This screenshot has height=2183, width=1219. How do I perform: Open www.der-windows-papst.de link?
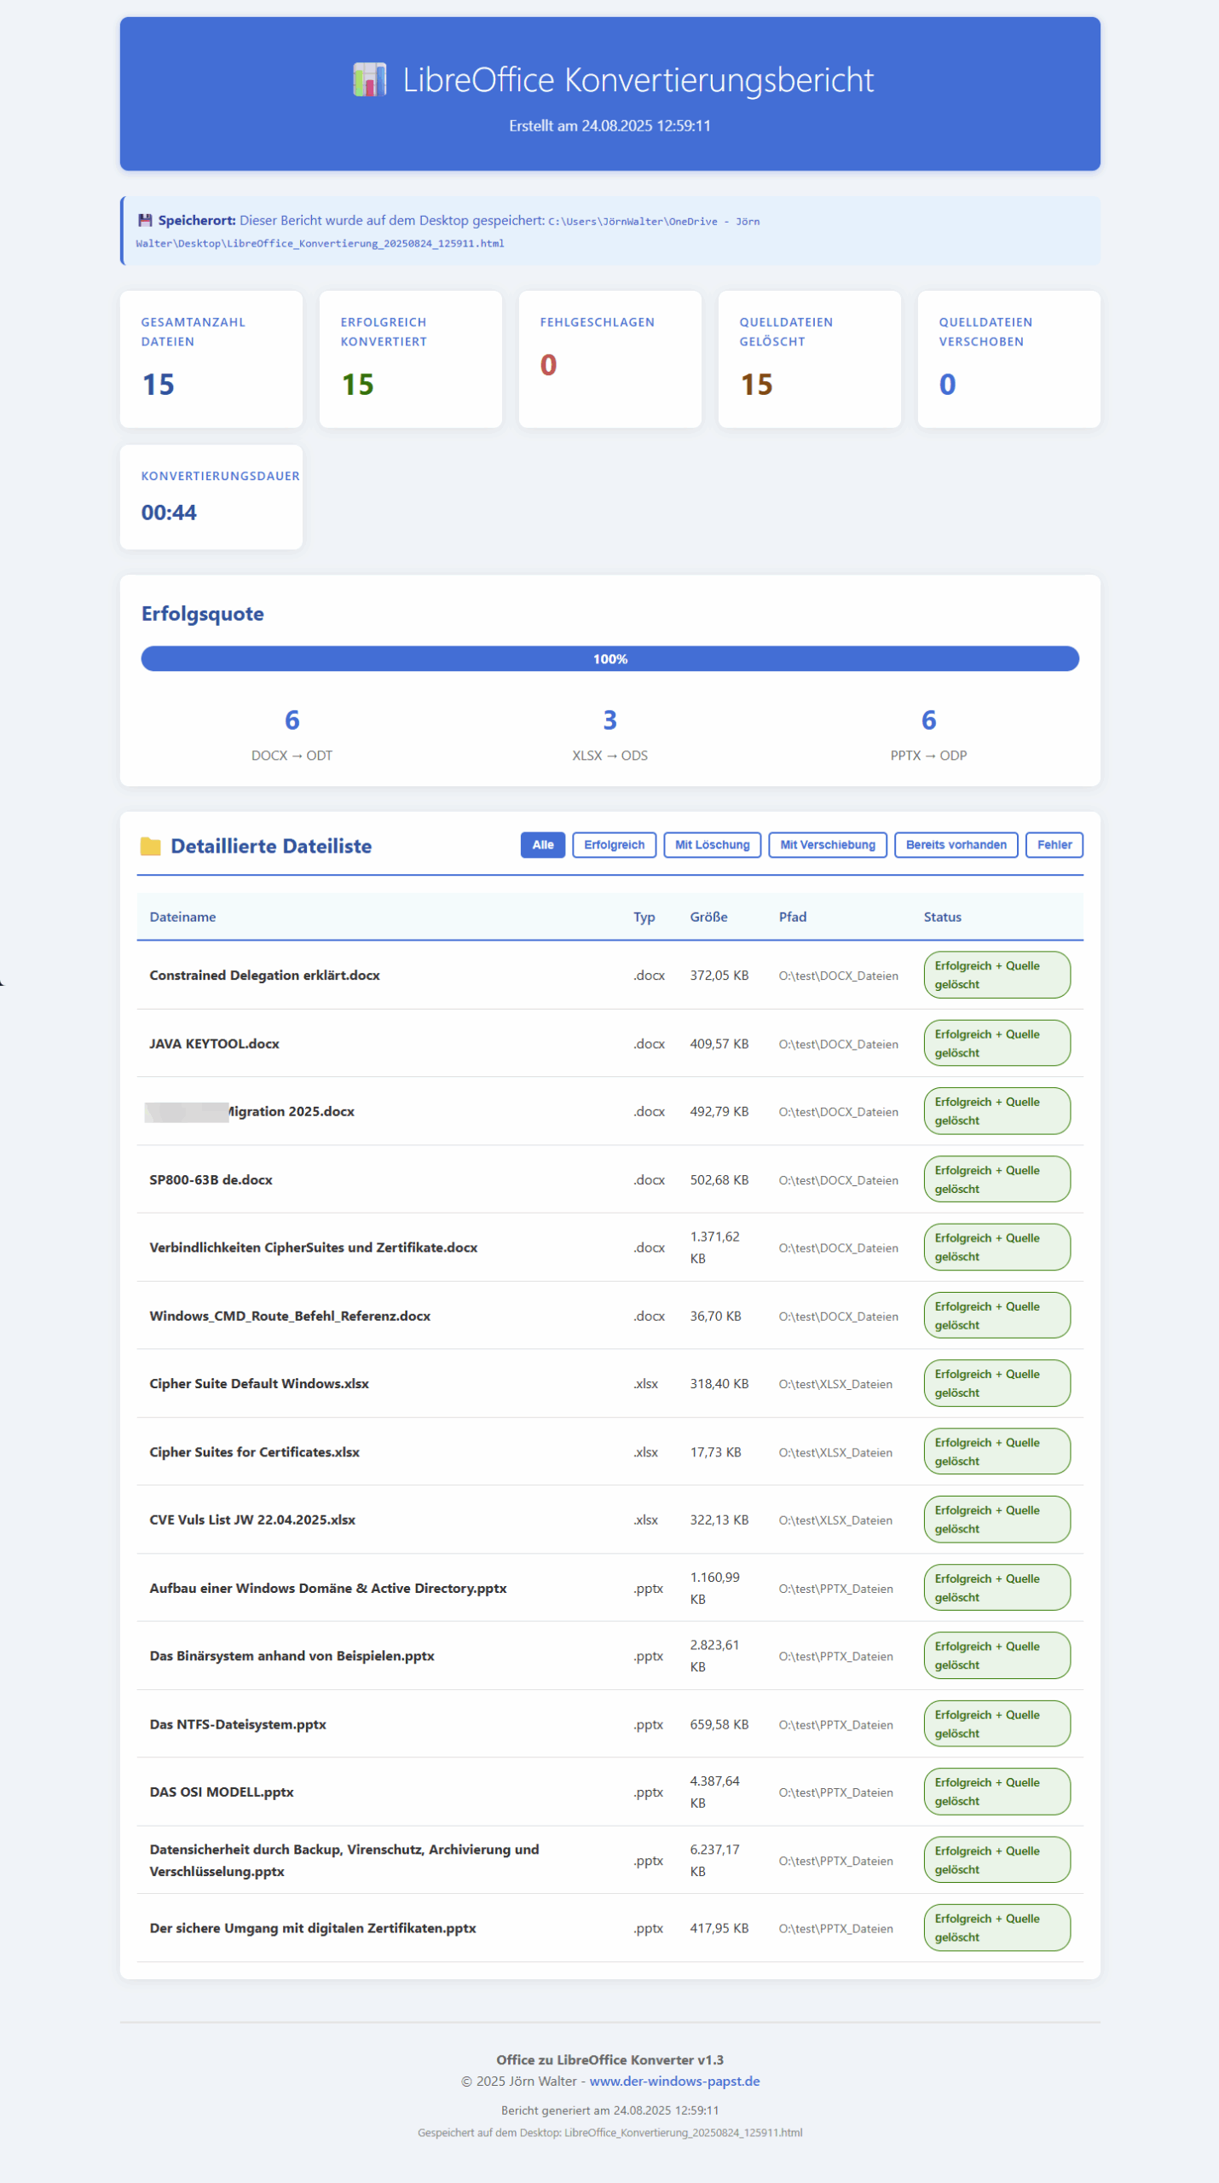(x=674, y=2082)
